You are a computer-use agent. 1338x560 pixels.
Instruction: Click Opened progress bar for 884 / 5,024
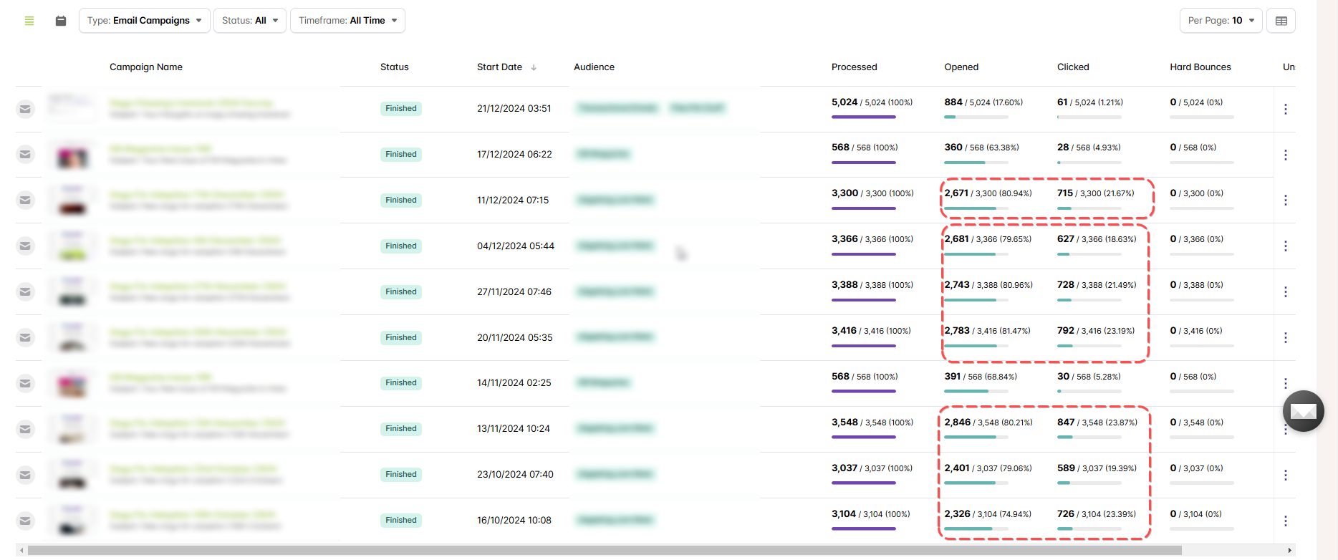point(976,117)
